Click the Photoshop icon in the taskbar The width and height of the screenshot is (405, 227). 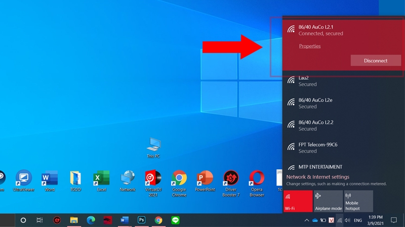tap(142, 220)
